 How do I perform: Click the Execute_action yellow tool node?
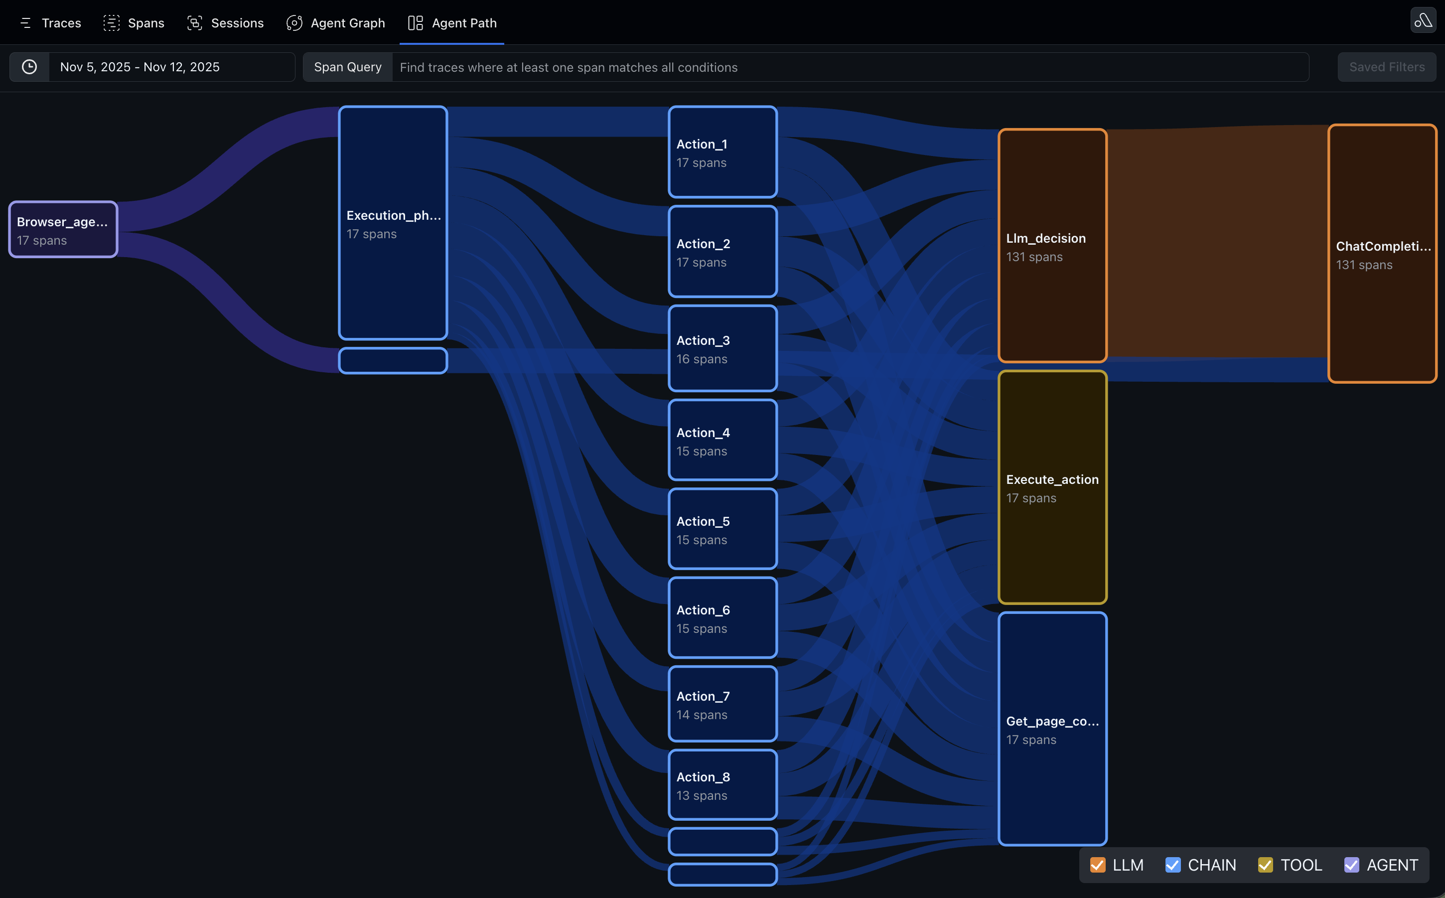click(x=1052, y=487)
